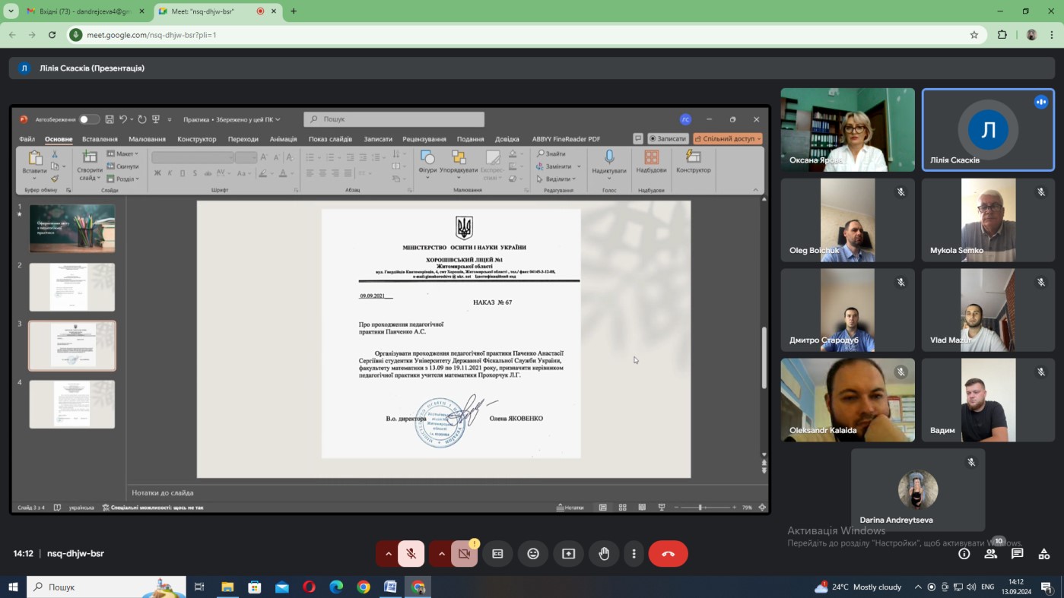This screenshot has width=1064, height=598.
Task: Click Скинути reset slide button
Action: coord(122,166)
